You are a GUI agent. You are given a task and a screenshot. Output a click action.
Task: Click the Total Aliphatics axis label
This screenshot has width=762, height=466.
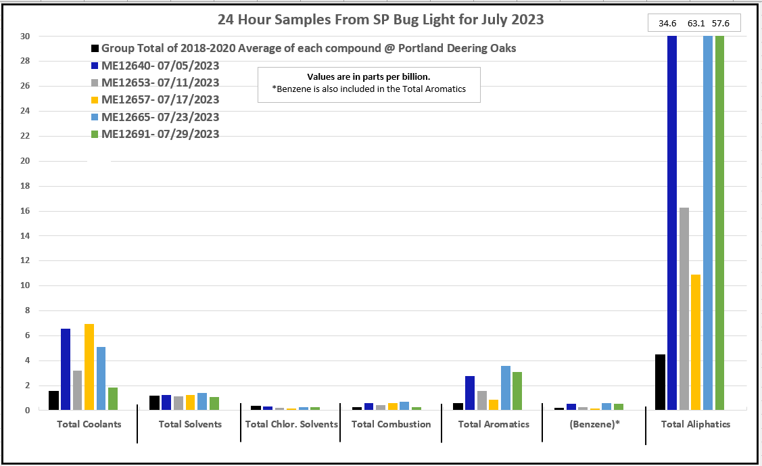click(696, 424)
